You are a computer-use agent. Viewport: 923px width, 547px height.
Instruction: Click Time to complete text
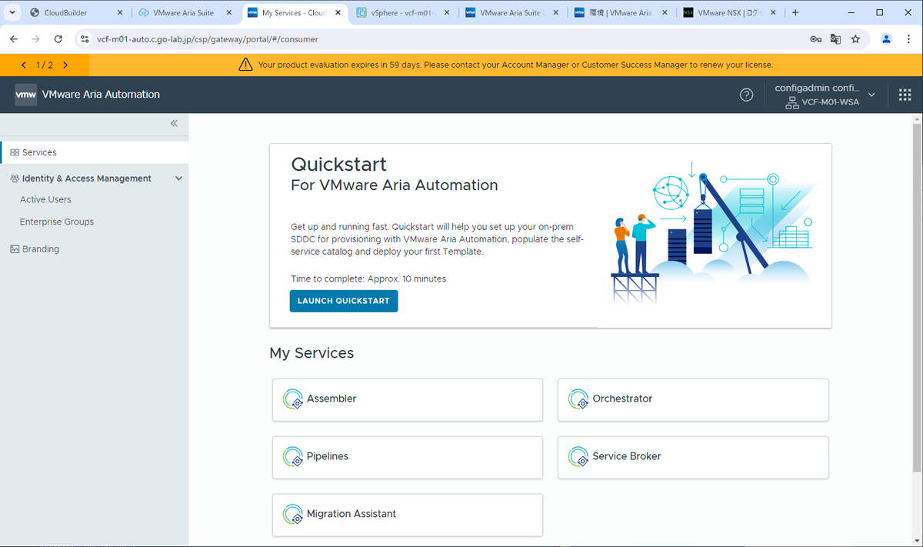pyautogui.click(x=368, y=279)
